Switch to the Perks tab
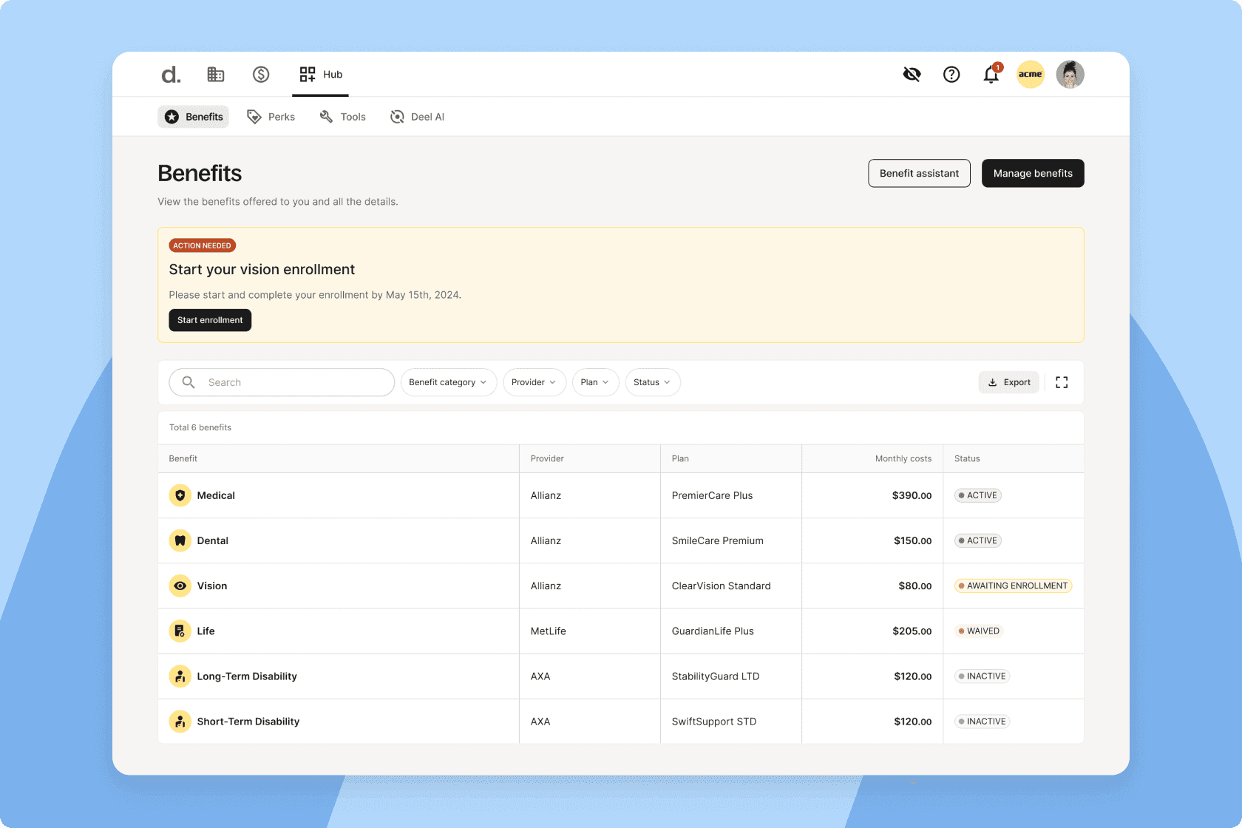Viewport: 1242px width, 828px height. click(x=271, y=117)
